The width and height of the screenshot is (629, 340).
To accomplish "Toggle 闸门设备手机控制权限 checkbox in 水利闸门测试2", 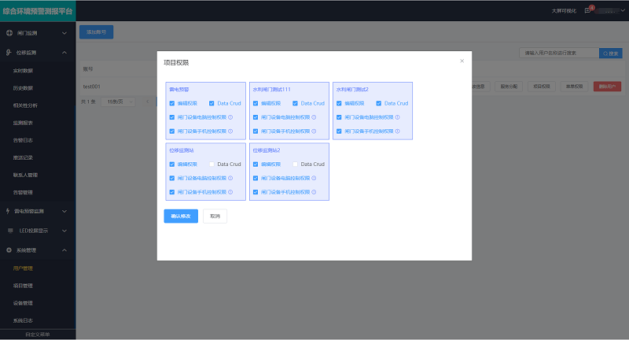I will 340,131.
